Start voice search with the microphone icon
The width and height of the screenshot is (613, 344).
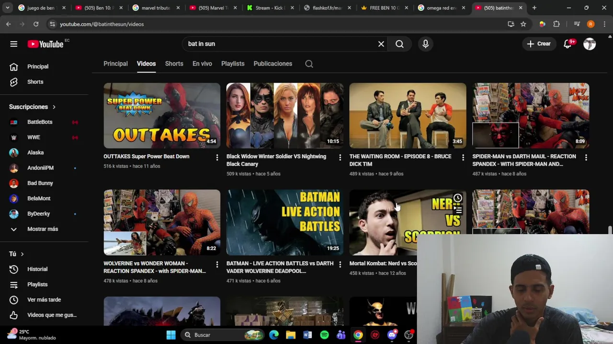[x=426, y=44]
